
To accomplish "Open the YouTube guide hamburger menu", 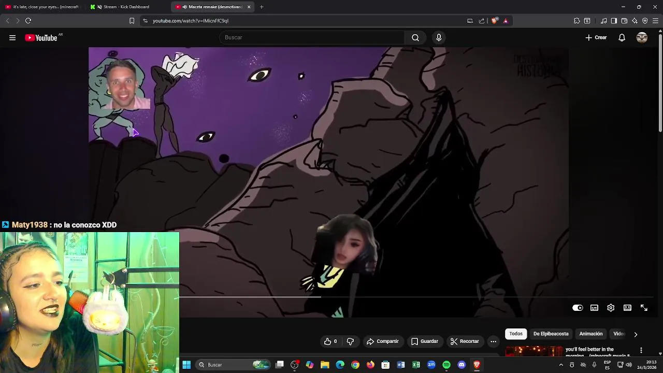I will point(12,38).
